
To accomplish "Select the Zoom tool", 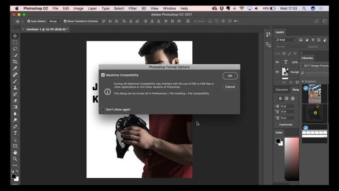I will click(15, 159).
